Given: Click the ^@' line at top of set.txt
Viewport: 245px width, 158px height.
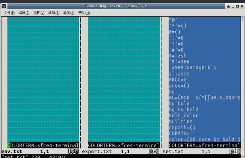Looking at the screenshot, I should pos(173,20).
